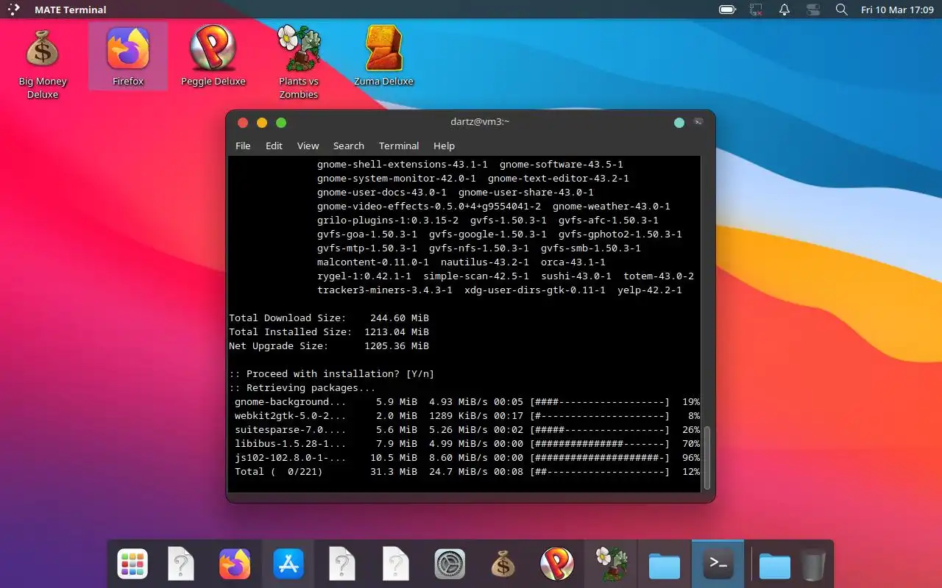
Task: Click the 'gnome-weather-43.0-1' package name
Action: (612, 207)
